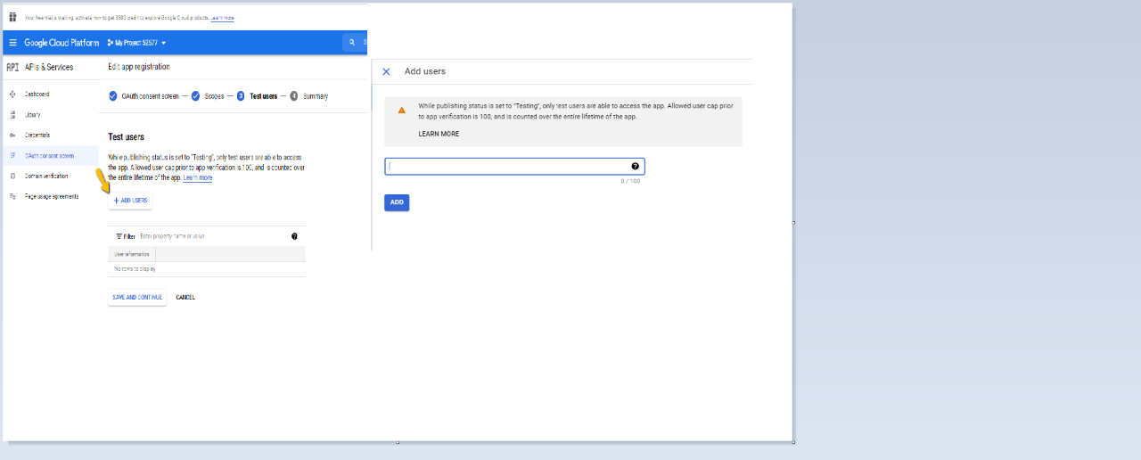Click the gift icon in the free trial banner
Viewport: 1141px width, 460px height.
[x=12, y=17]
